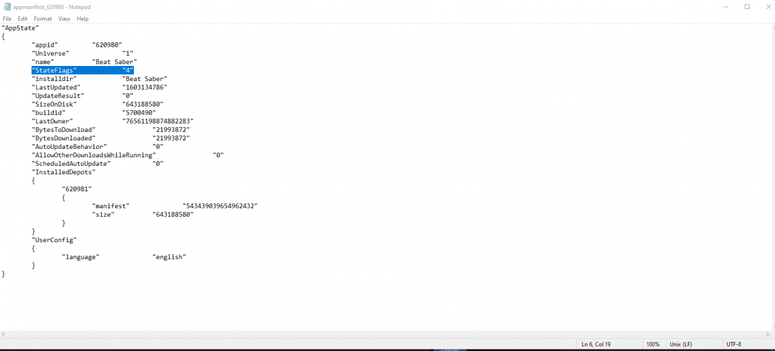The width and height of the screenshot is (775, 351).
Task: Click the "LastUpdated" key in the text
Action: pyautogui.click(x=56, y=88)
